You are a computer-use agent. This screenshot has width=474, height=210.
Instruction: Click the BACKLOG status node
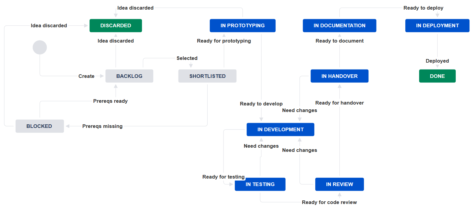[x=129, y=76]
